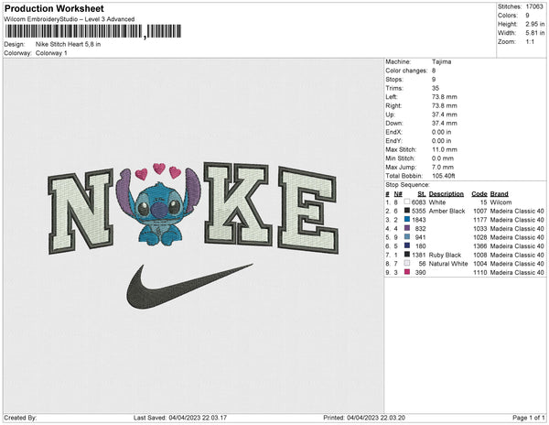Click the 'St.' column header
Screen dimensions: 549x425
coord(422,194)
